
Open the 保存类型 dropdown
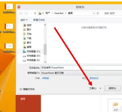click(x=81, y=73)
